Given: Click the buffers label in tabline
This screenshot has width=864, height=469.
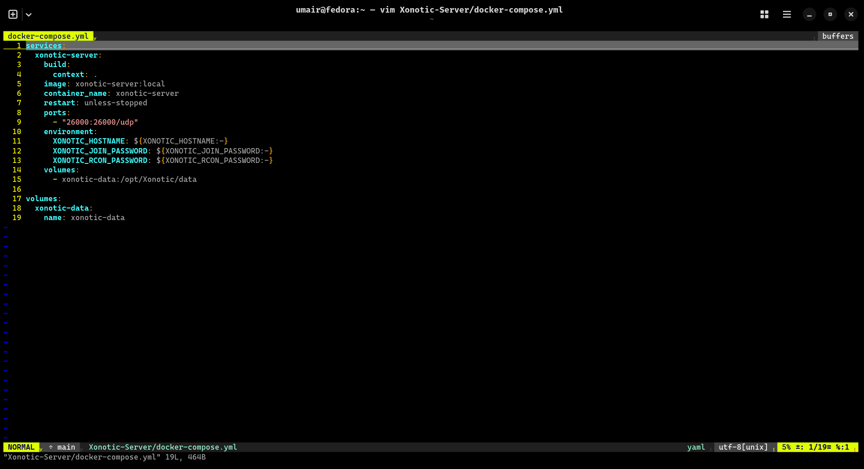Looking at the screenshot, I should (837, 36).
